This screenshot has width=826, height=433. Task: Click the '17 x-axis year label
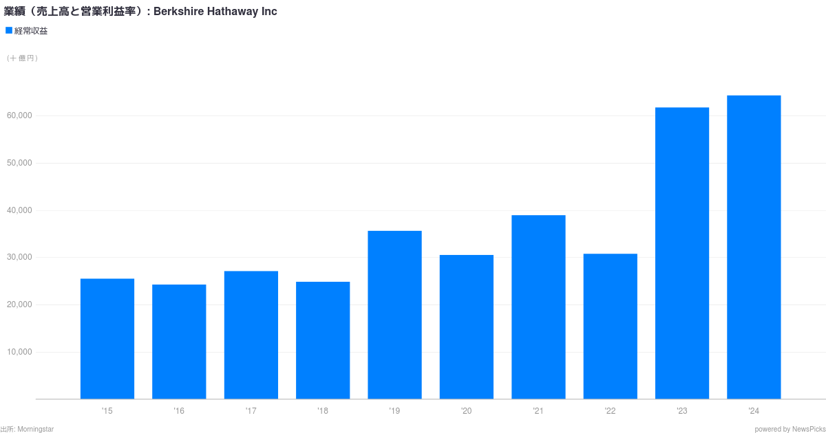click(251, 411)
